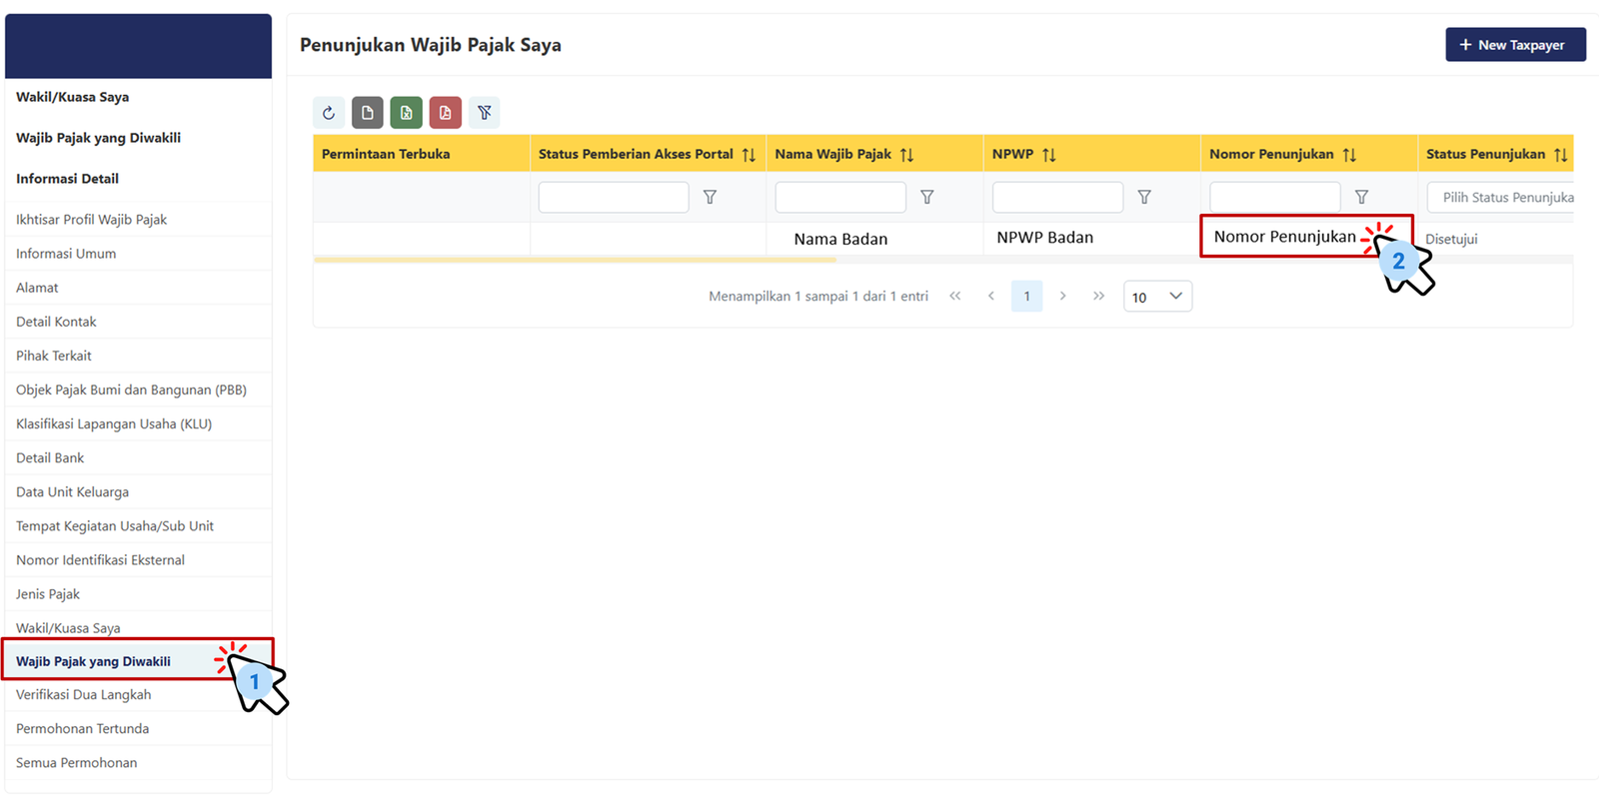
Task: Focus the Nama Wajib Pajak filter field
Action: (x=839, y=198)
